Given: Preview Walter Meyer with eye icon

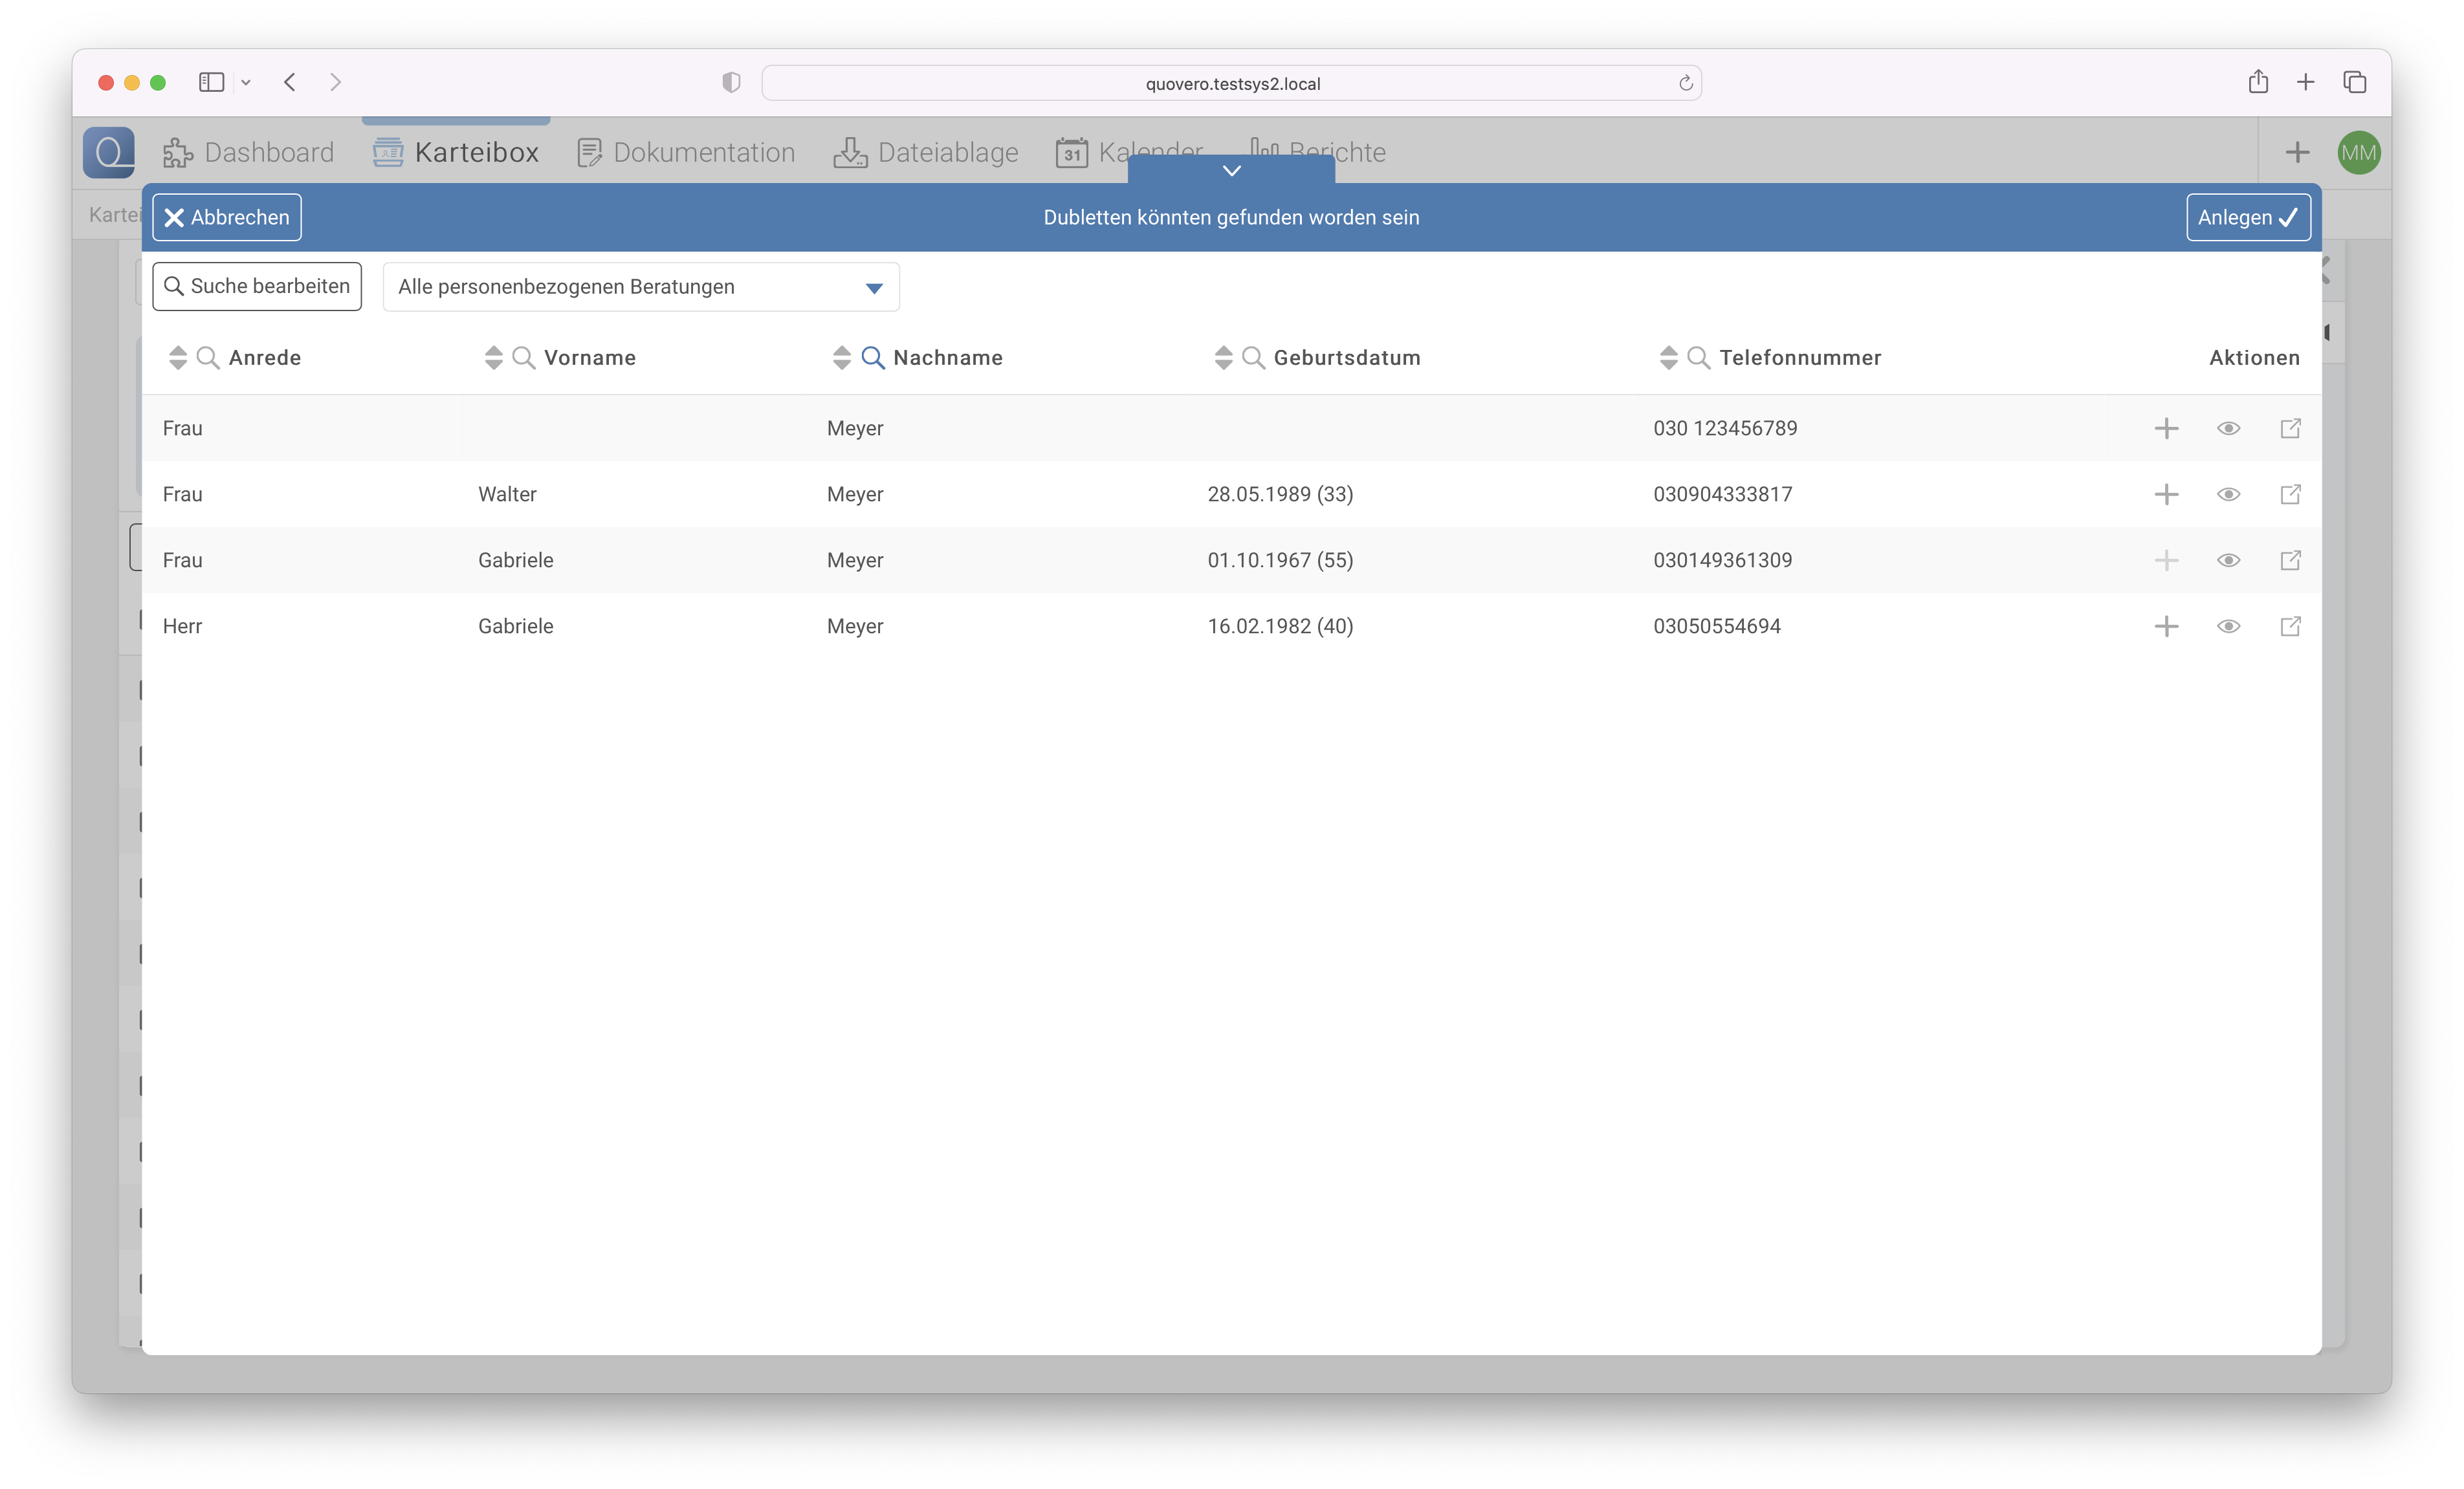Looking at the screenshot, I should tap(2228, 494).
